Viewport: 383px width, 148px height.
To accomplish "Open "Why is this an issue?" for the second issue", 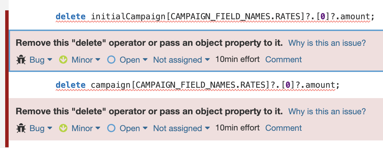I will pos(327,112).
